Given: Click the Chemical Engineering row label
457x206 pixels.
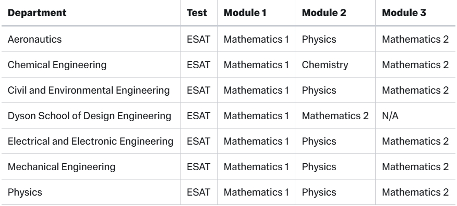Looking at the screenshot, I should pyautogui.click(x=57, y=65).
